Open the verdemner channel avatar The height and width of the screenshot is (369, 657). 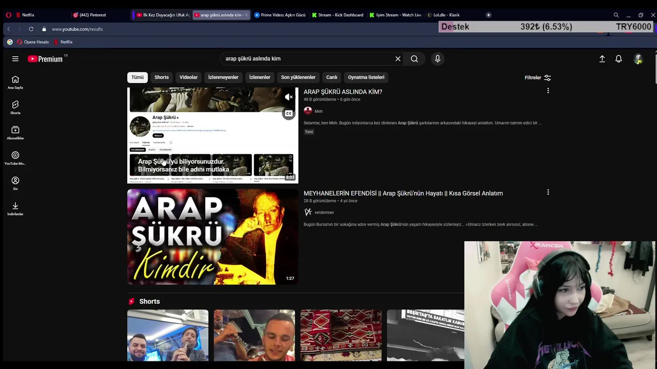pyautogui.click(x=308, y=212)
